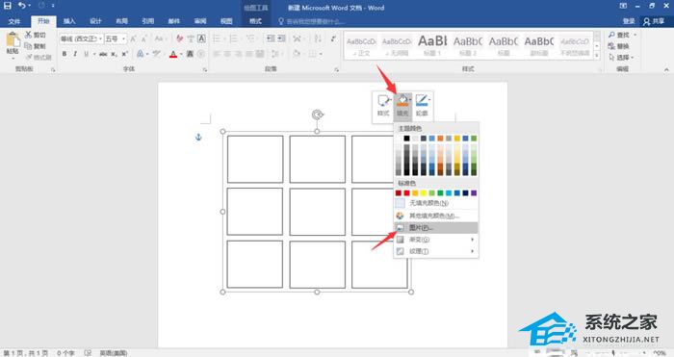
Task: Undo the last action
Action: [21, 6]
